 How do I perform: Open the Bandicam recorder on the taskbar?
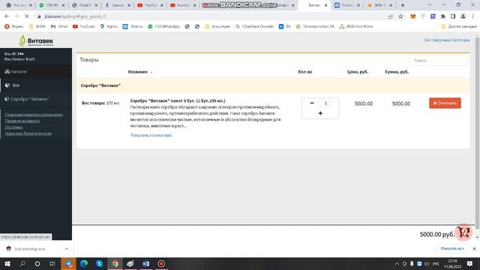coord(161,263)
